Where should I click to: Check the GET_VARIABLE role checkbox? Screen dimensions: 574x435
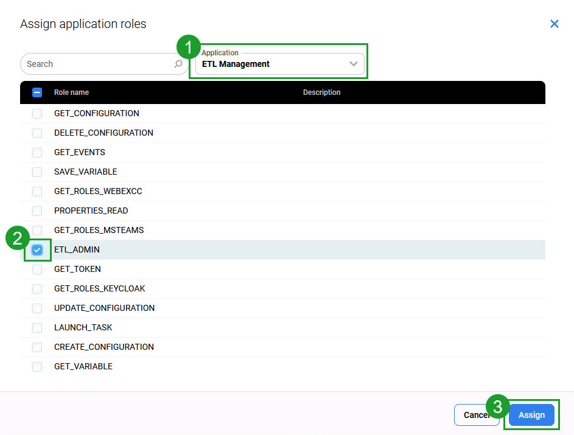(37, 366)
